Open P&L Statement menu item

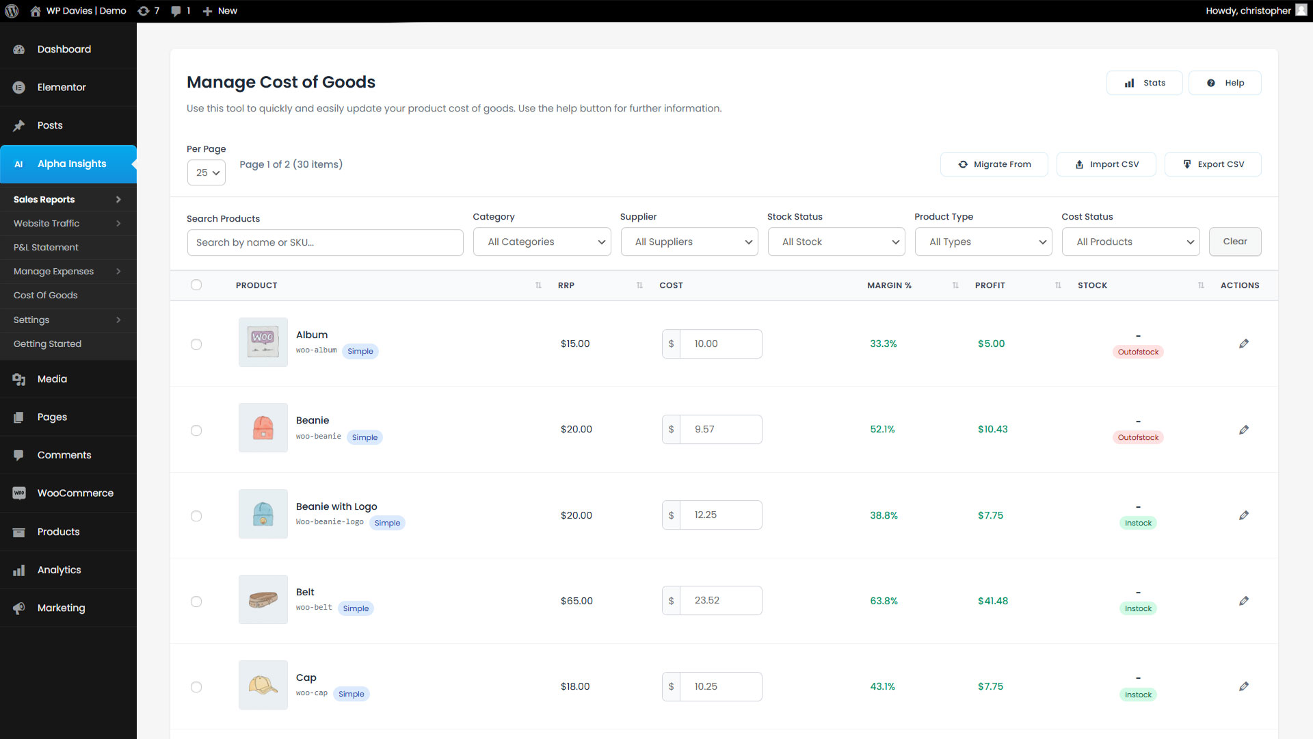[46, 247]
